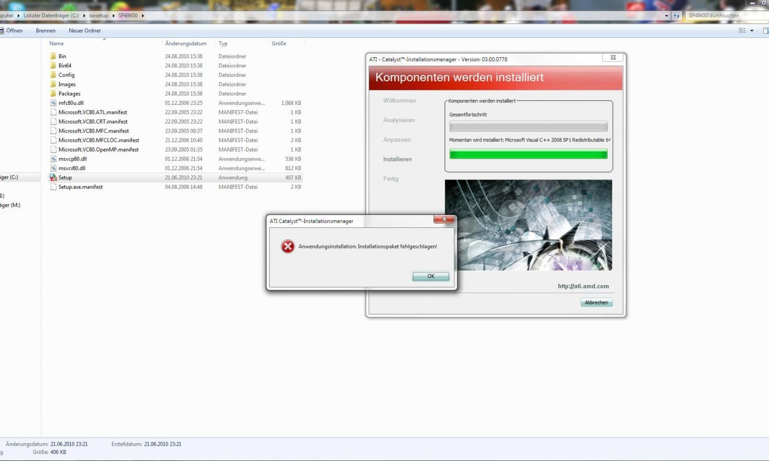Image resolution: width=769 pixels, height=461 pixels.
Task: Click the red error icon in the dialog
Action: 287,247
